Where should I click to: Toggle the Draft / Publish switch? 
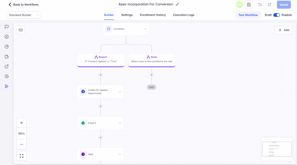[276, 15]
